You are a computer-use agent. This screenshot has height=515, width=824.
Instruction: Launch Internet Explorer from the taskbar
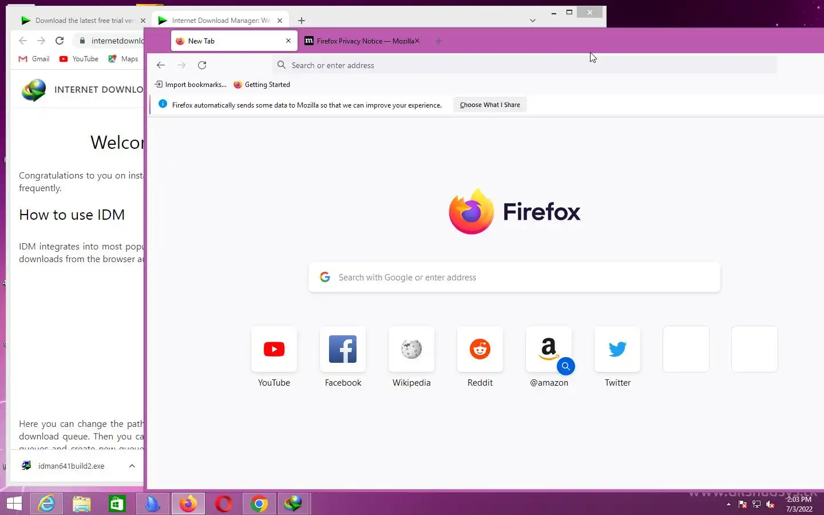[x=46, y=504]
